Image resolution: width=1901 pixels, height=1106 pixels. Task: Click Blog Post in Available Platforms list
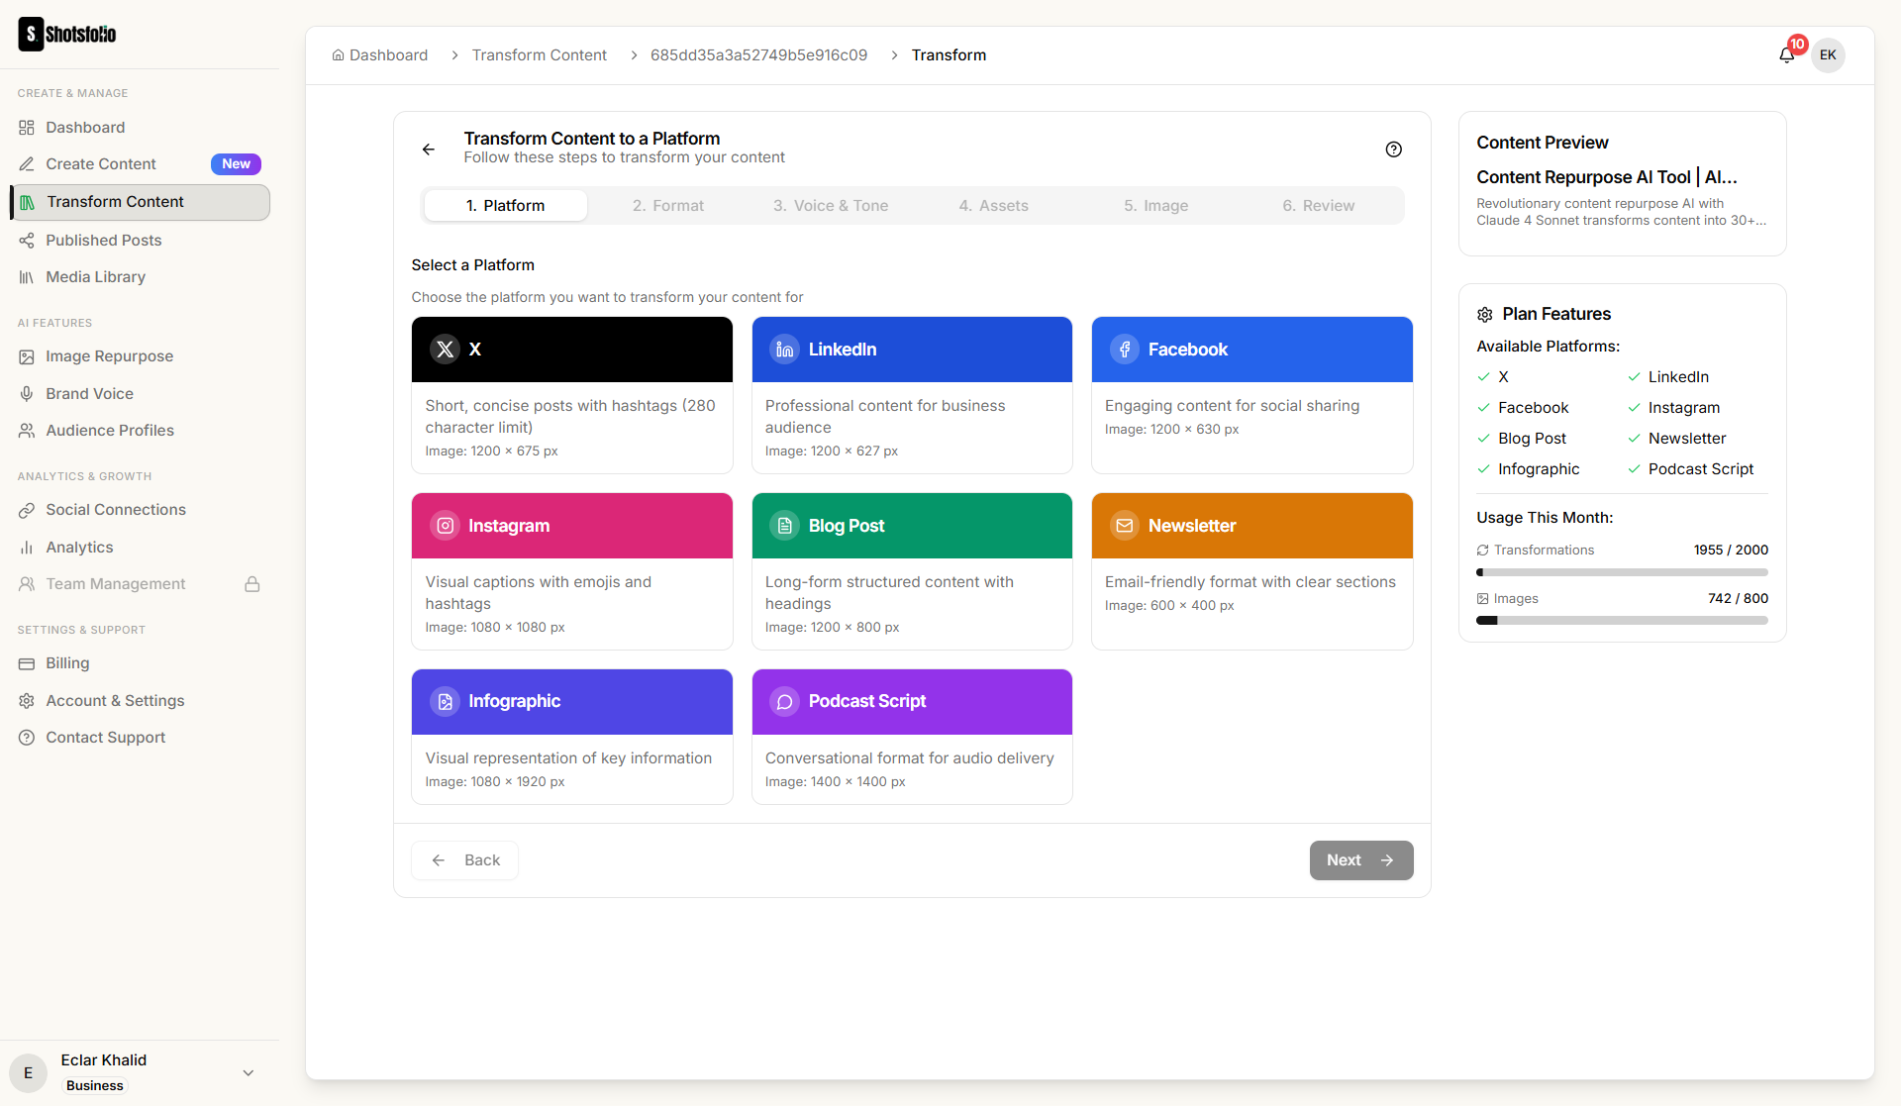coord(1532,439)
